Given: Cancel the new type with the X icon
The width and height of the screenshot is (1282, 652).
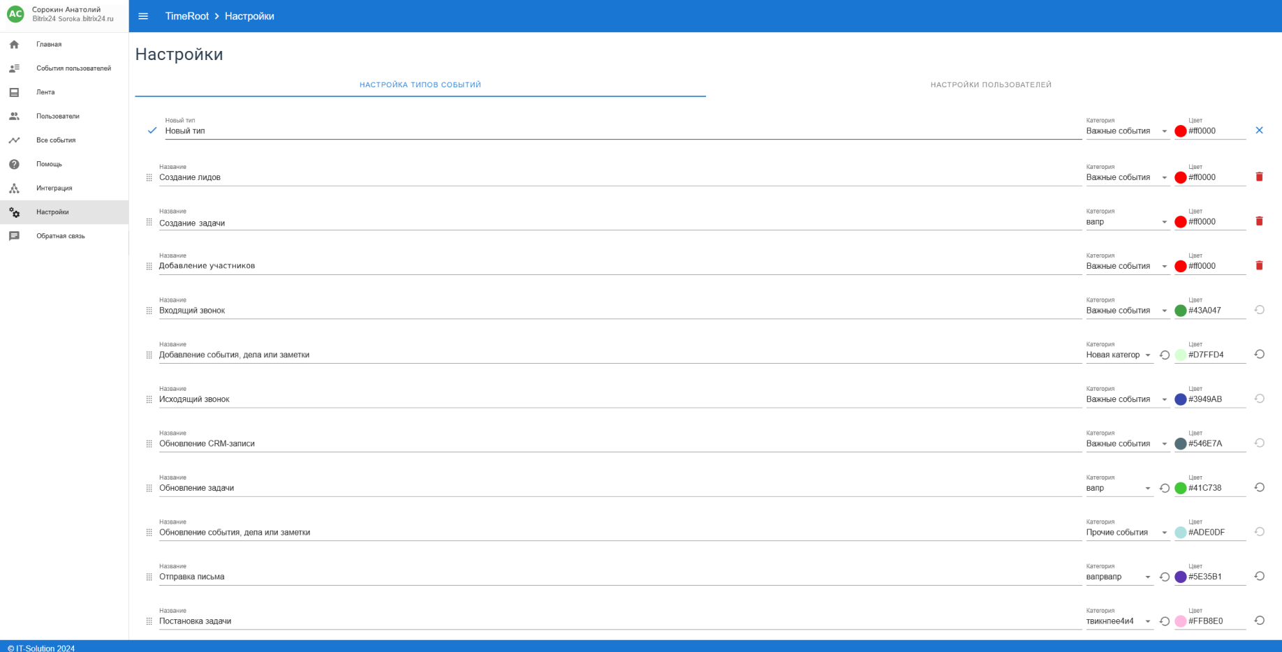Looking at the screenshot, I should [1259, 131].
